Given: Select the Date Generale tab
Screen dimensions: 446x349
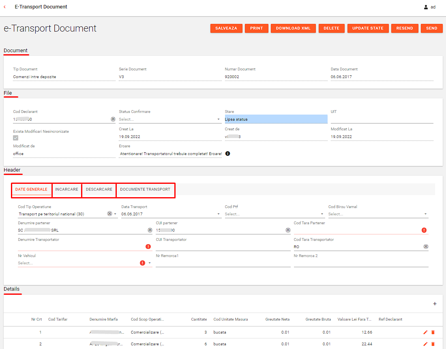Looking at the screenshot, I should pos(31,189).
